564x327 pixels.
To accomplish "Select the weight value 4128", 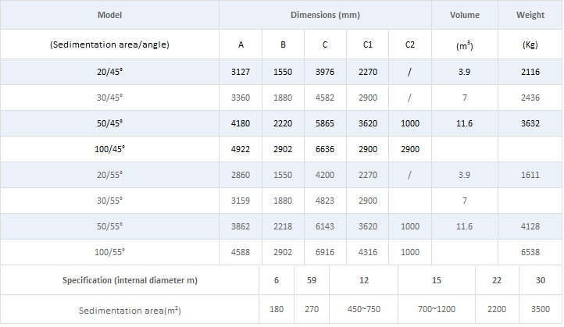I will tap(530, 226).
